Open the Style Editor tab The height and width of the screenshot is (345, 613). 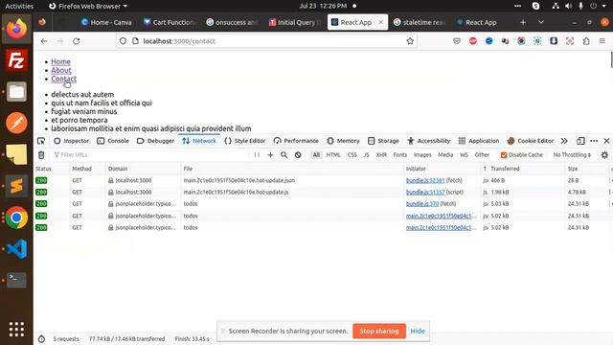pos(245,141)
